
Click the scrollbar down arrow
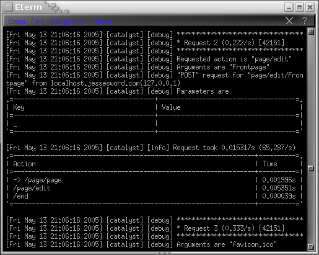[311, 247]
